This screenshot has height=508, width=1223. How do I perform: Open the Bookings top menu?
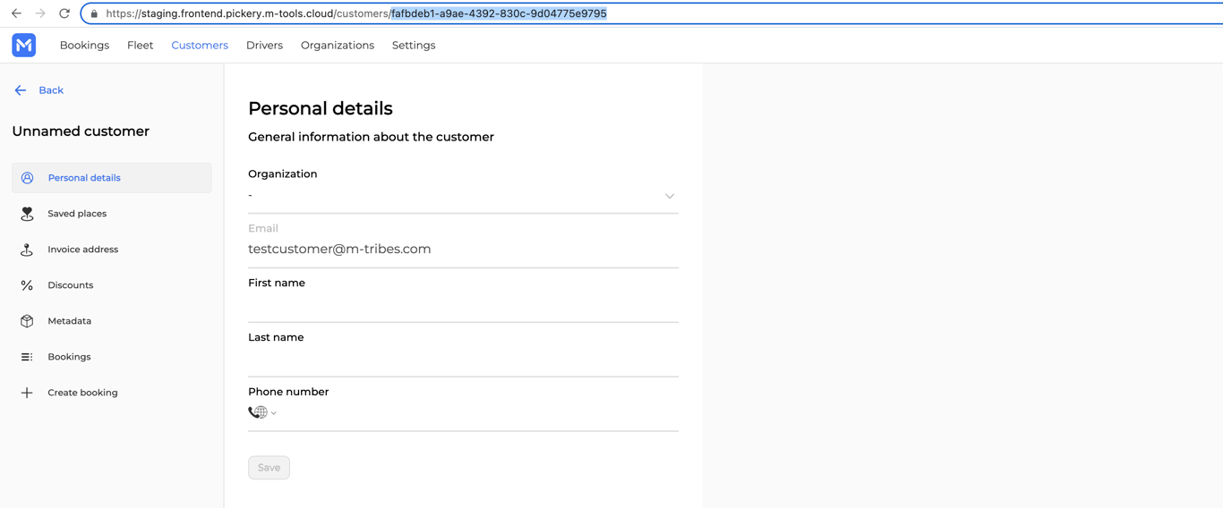pyautogui.click(x=84, y=46)
